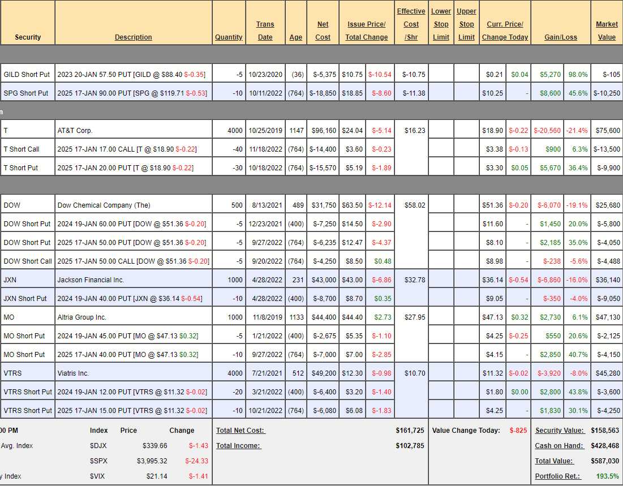Screen dimensions: 623x486
Task: Click the Age column header
Action: click(295, 37)
